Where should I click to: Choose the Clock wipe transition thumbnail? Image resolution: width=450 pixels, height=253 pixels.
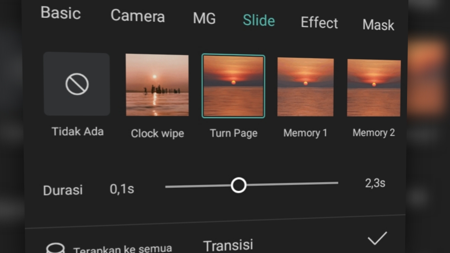(x=157, y=85)
